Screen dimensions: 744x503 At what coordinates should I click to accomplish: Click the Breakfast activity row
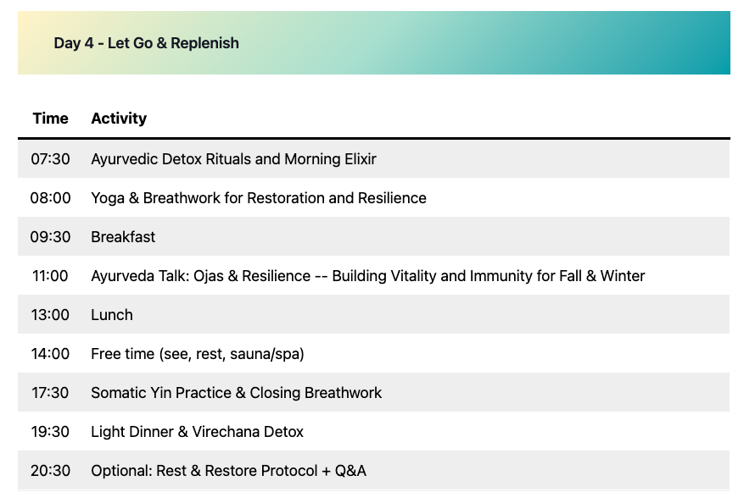(123, 237)
